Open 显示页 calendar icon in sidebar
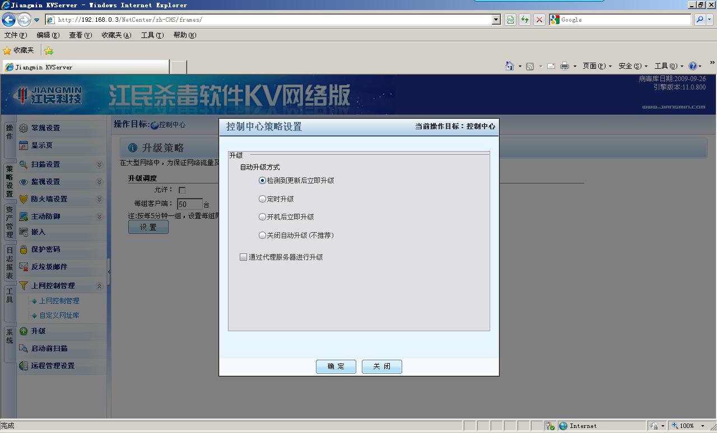 [24, 145]
